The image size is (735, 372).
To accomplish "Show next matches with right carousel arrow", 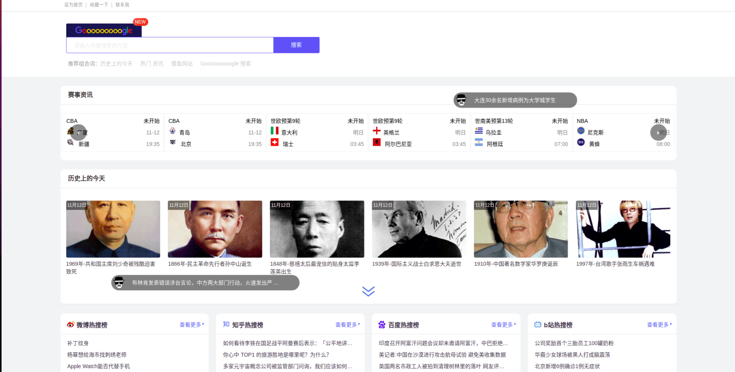I will [658, 133].
